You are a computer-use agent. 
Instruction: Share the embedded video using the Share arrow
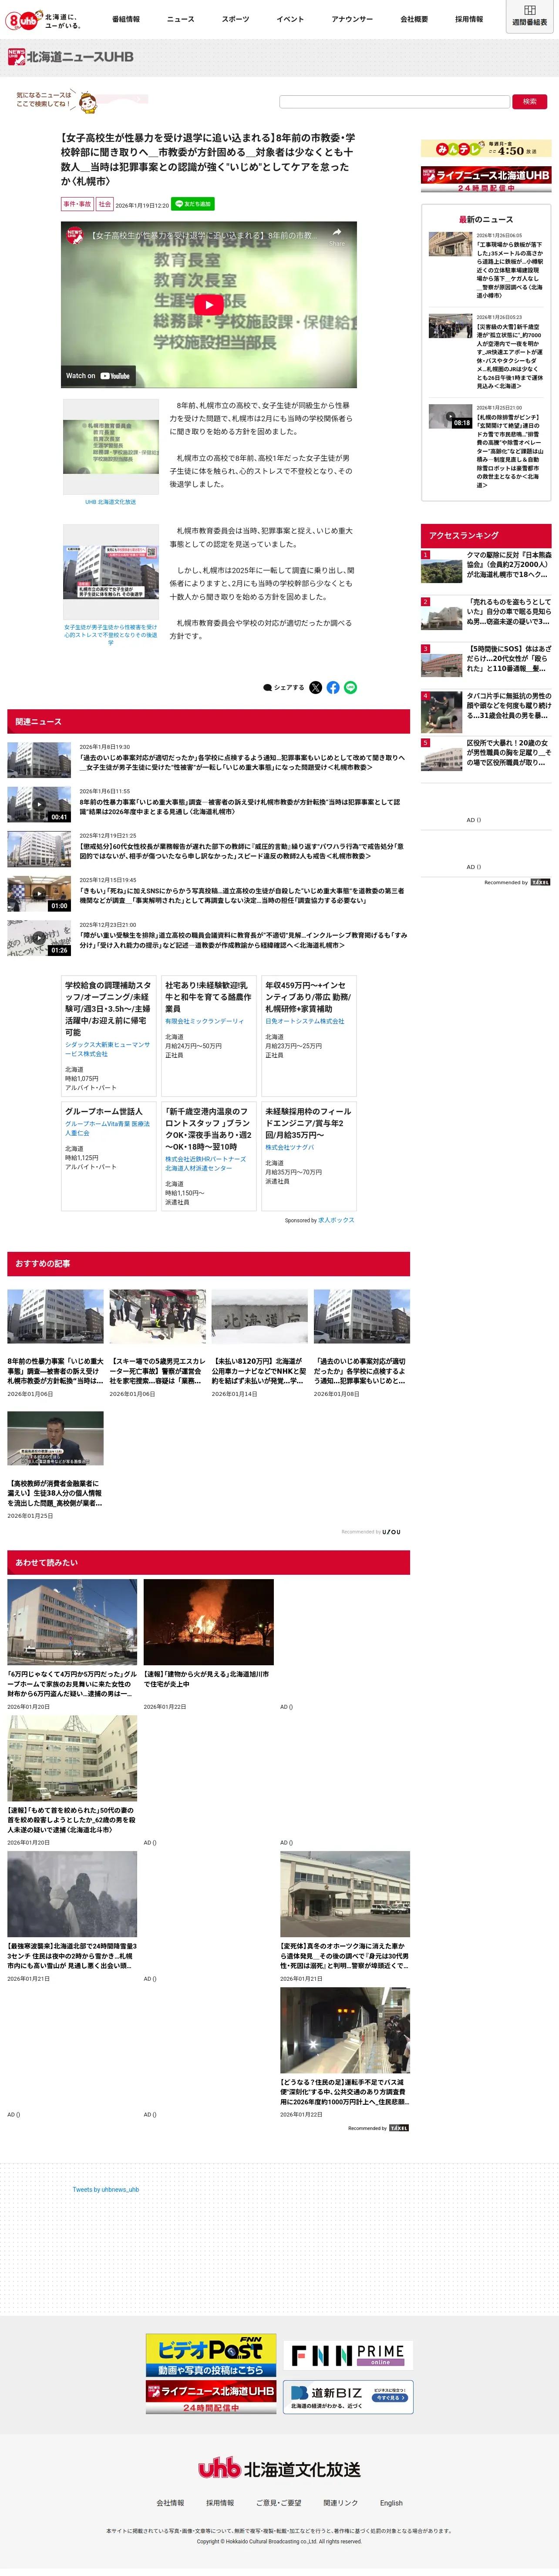(336, 236)
